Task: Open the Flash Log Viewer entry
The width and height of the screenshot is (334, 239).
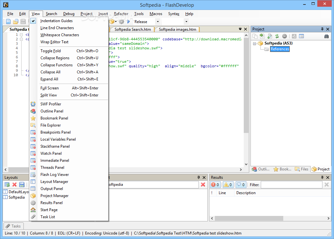Action: (69, 174)
